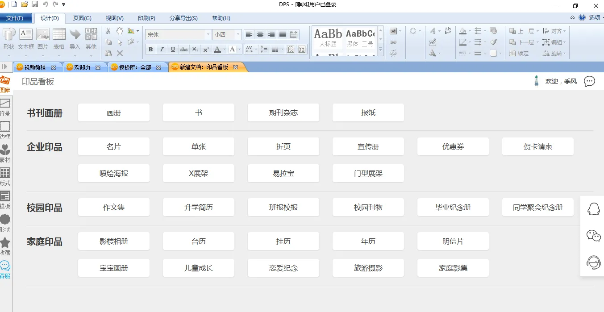Screen dimensions: 604x312
Task: Toggle bold text formatting
Action: 150,49
